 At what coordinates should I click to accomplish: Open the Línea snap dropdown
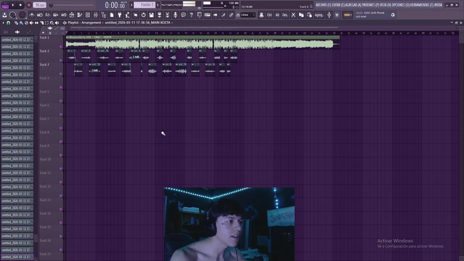tap(248, 15)
